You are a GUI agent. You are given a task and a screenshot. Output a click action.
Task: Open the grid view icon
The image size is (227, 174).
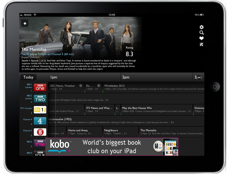tap(202, 44)
